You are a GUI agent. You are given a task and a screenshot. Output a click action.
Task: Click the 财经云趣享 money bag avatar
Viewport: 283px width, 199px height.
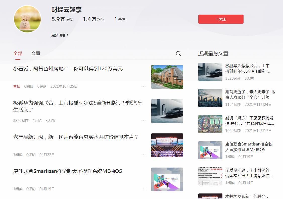27,19
